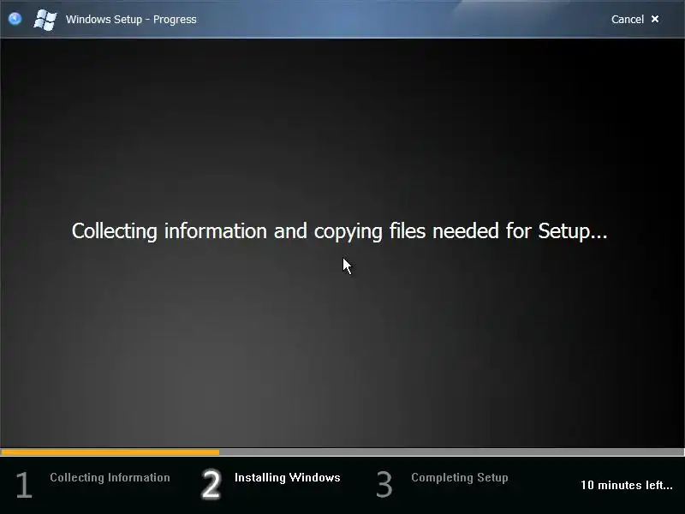
Task: Click the X icon beside Cancel
Action: point(655,19)
